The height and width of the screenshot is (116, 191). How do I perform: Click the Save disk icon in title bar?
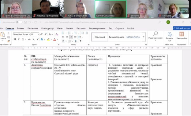tap(25, 22)
